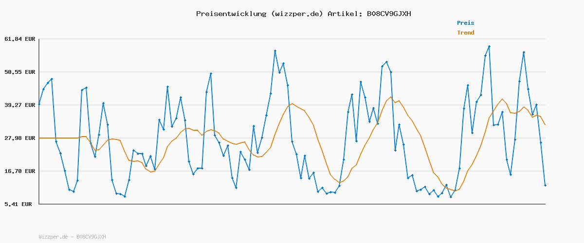Click the Preis legend label
Screen dimensions: 584x243
click(x=465, y=23)
